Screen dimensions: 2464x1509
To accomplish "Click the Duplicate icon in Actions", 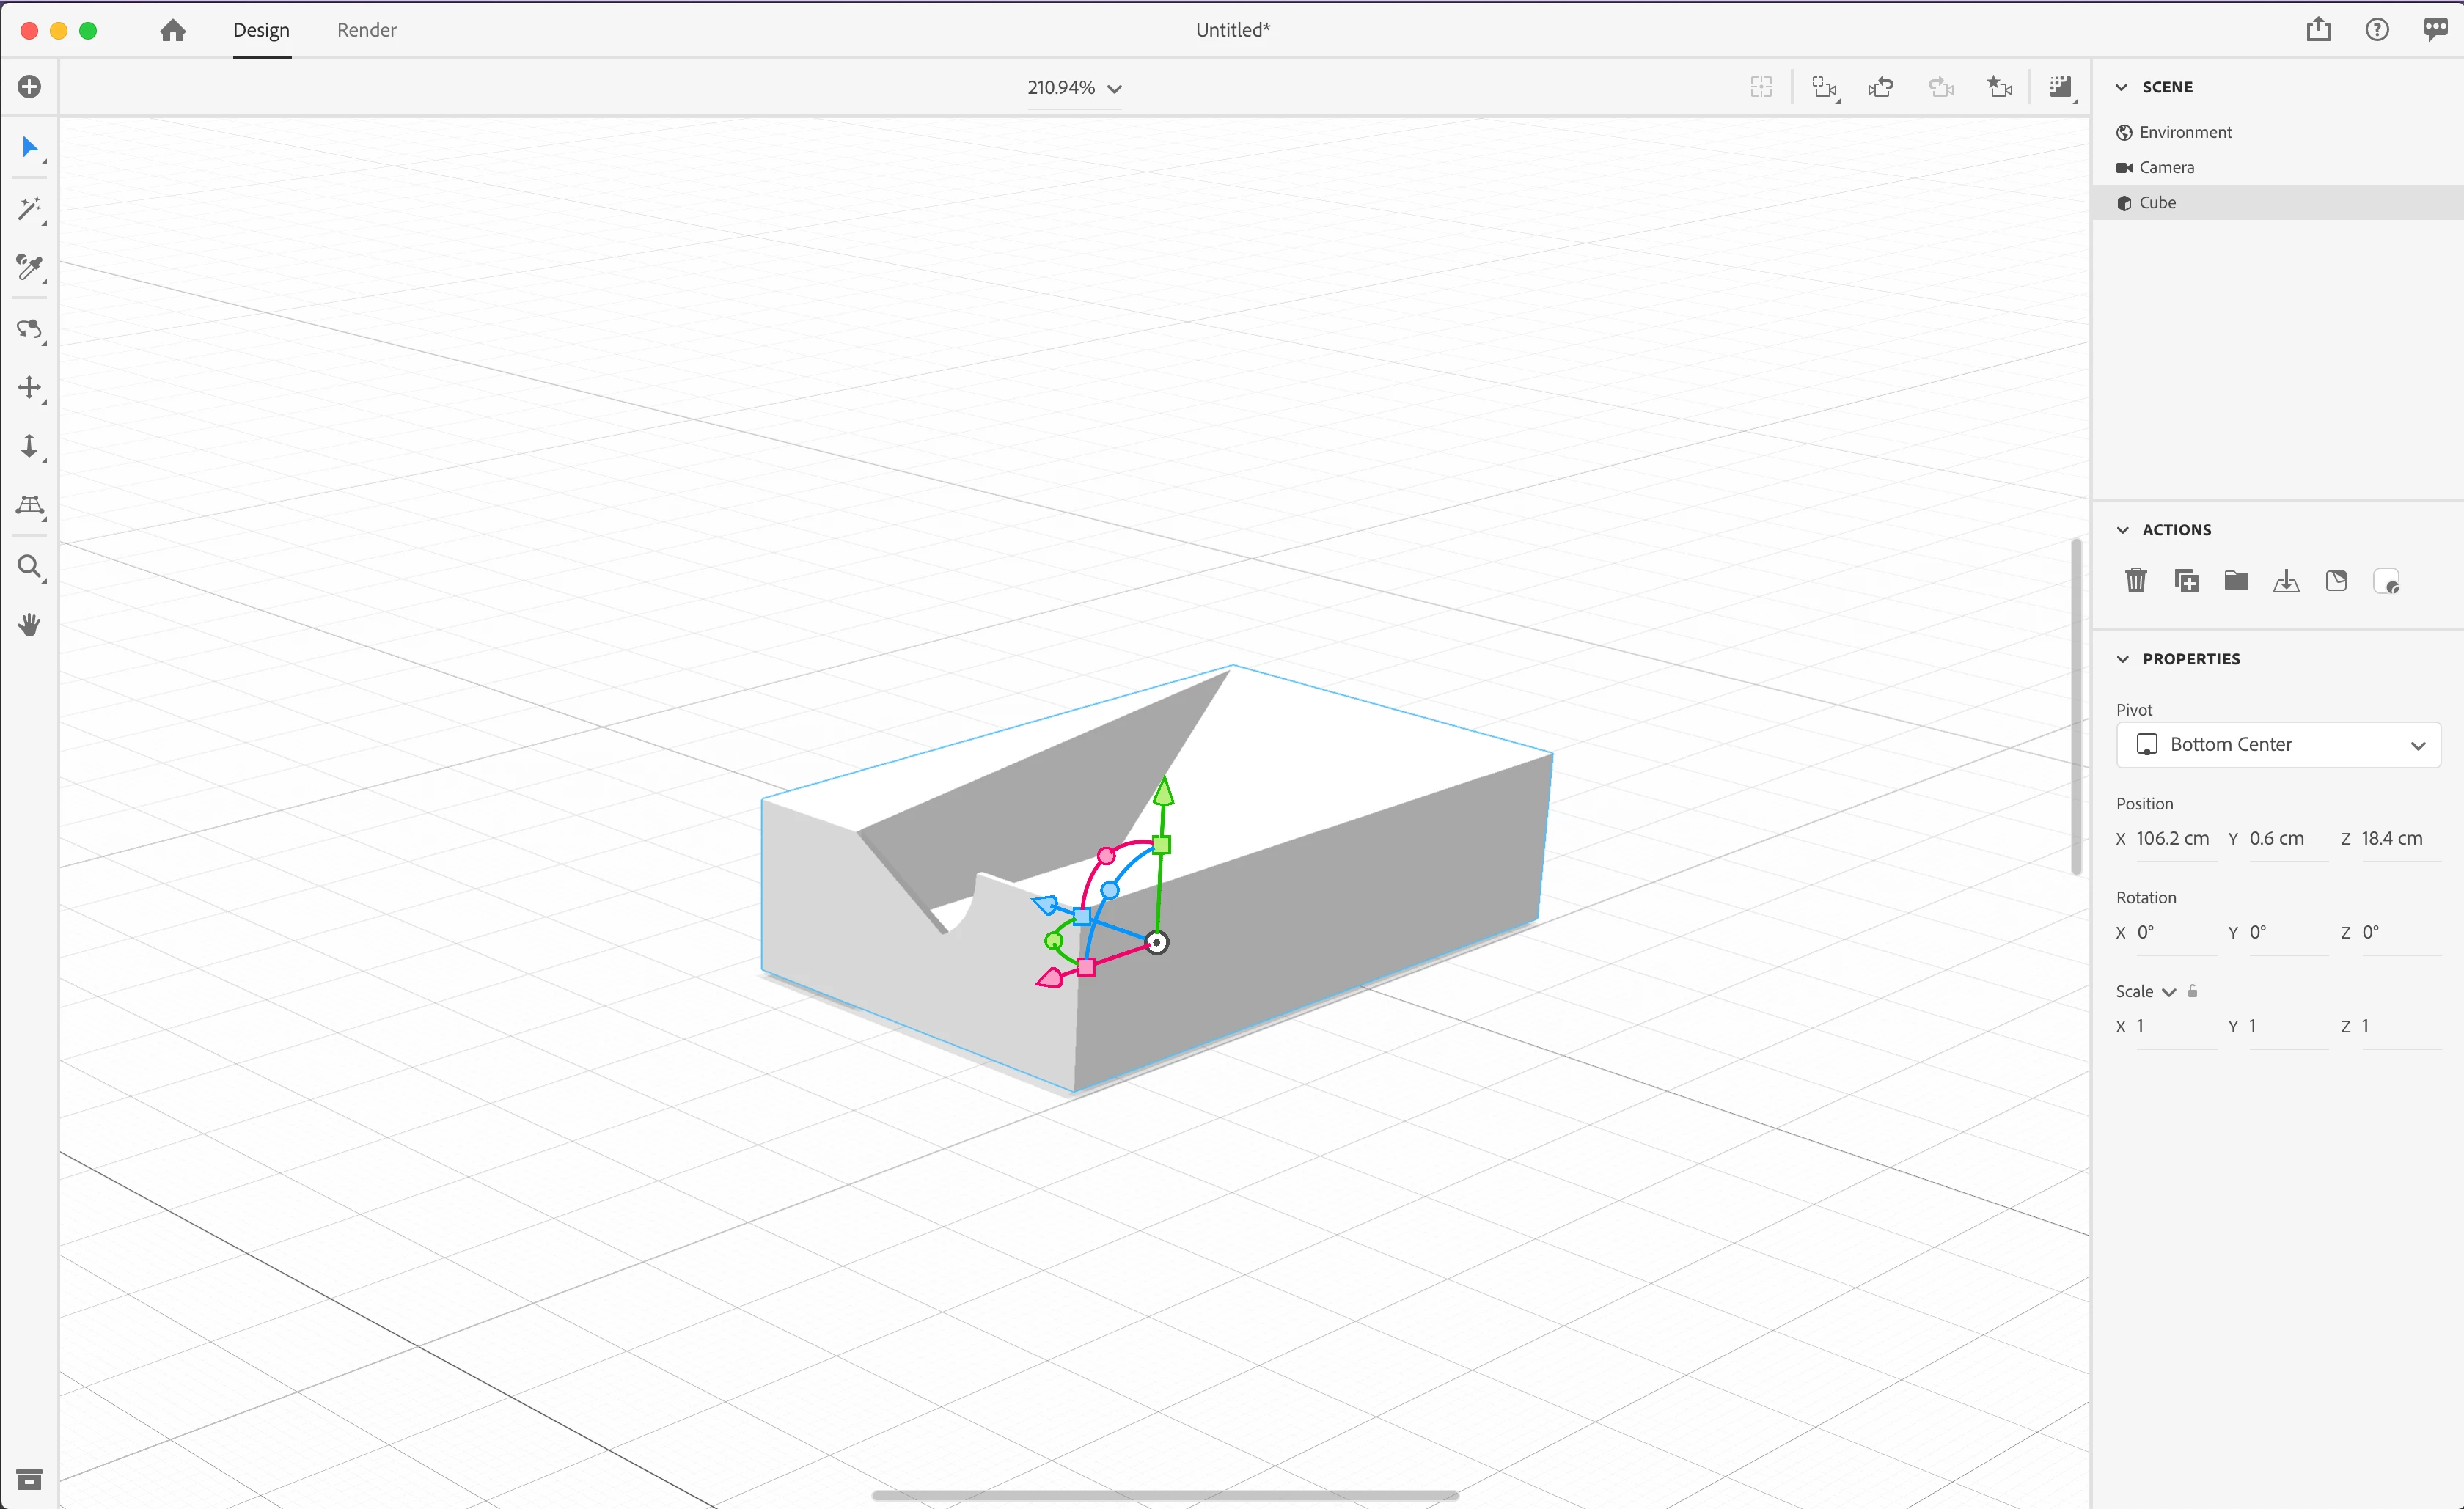I will pyautogui.click(x=2186, y=581).
